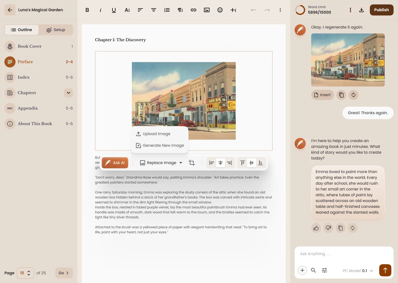Screen dimensions: 398x283
Task: Insert a hyperlink
Action: (193, 10)
